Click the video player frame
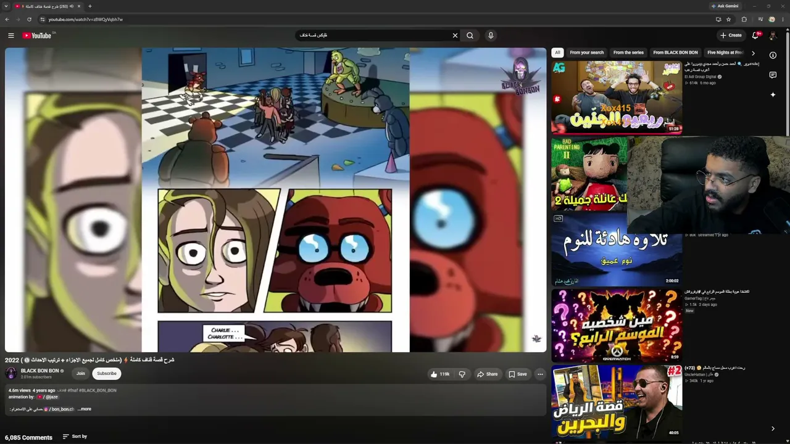The image size is (790, 444). pyautogui.click(x=275, y=200)
